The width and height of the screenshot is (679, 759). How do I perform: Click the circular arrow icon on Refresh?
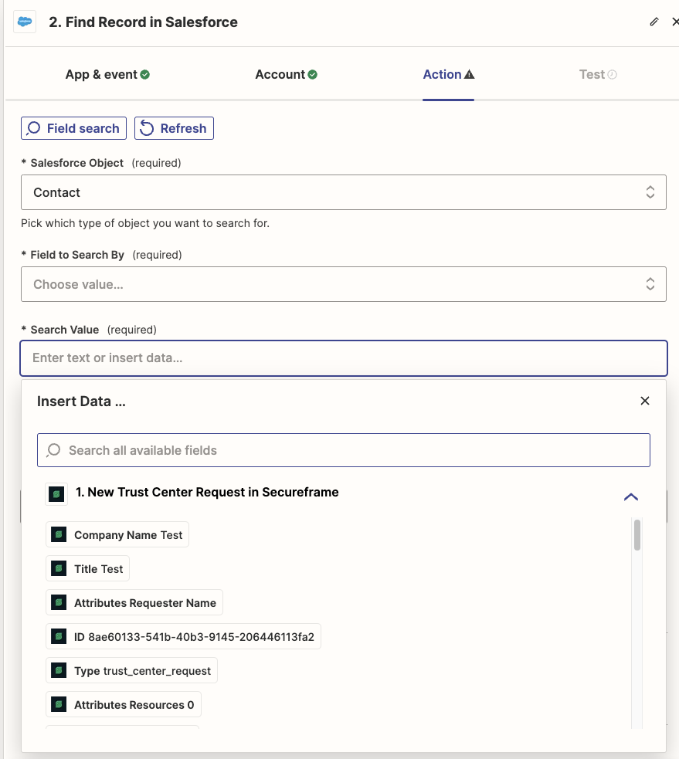point(147,128)
